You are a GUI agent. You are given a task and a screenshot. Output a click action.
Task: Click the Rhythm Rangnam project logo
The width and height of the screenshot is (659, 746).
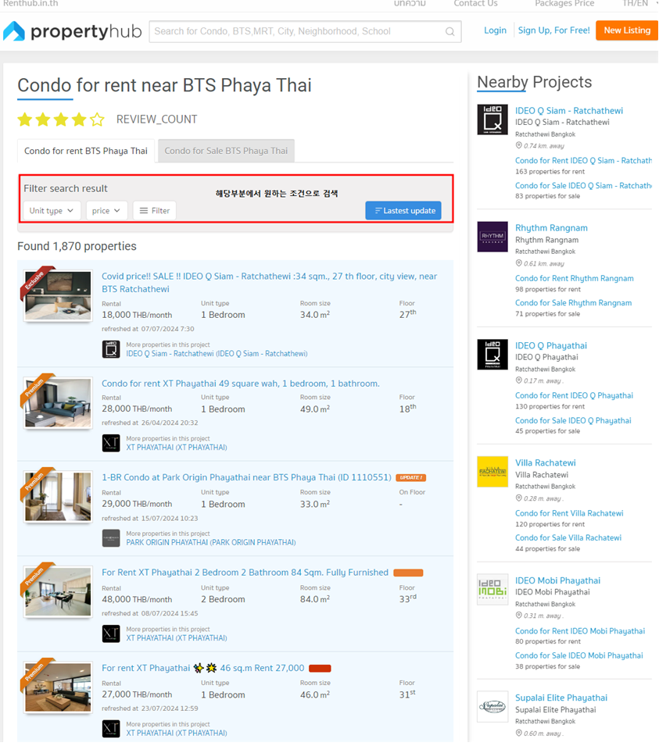click(492, 237)
